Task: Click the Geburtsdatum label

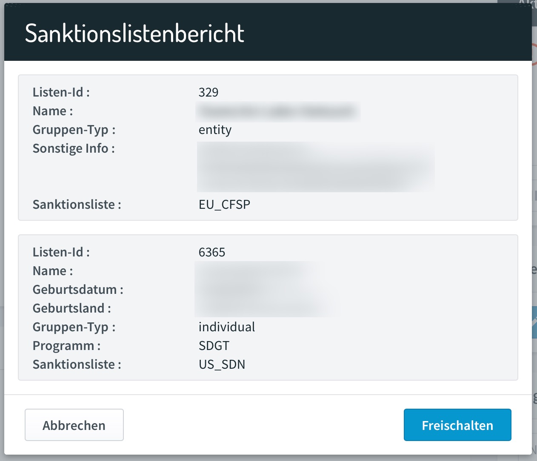Action: (x=78, y=290)
